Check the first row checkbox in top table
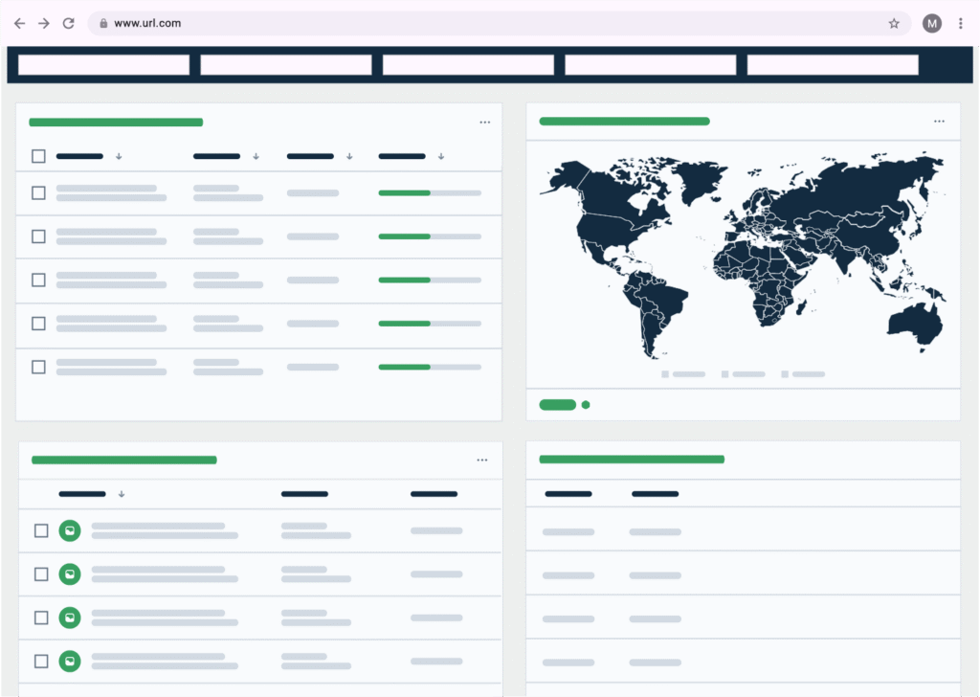The width and height of the screenshot is (980, 697). tap(38, 193)
